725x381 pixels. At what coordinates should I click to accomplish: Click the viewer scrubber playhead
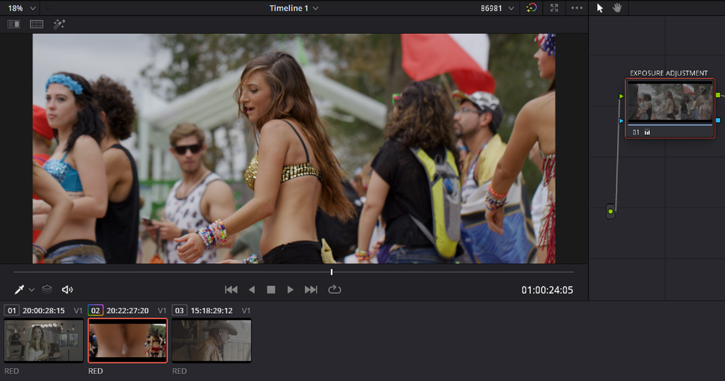[331, 272]
